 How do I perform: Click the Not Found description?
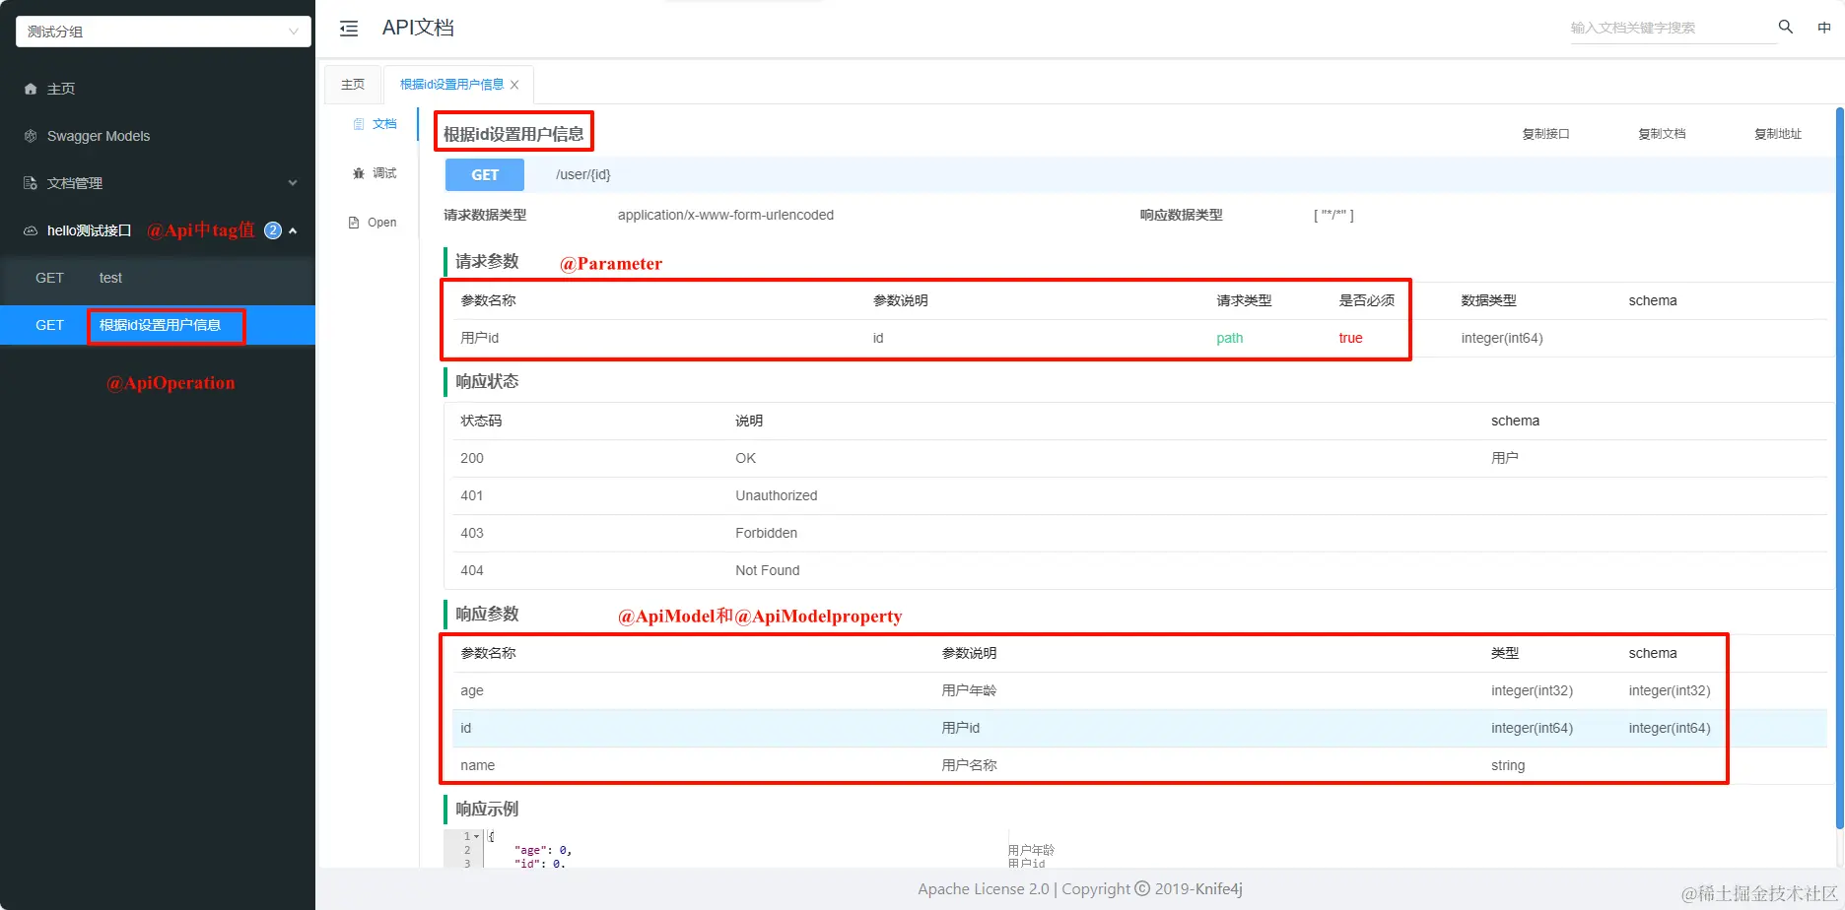point(768,570)
